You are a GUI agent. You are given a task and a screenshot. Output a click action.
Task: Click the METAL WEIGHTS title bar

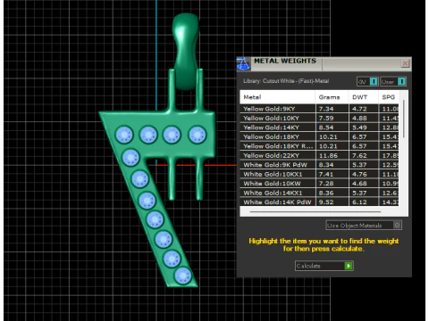[324, 63]
